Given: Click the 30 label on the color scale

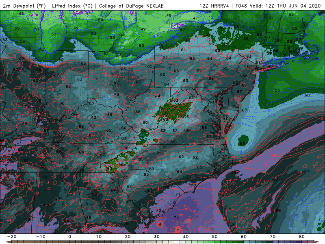Looking at the screenshot, I should pos(157,237).
